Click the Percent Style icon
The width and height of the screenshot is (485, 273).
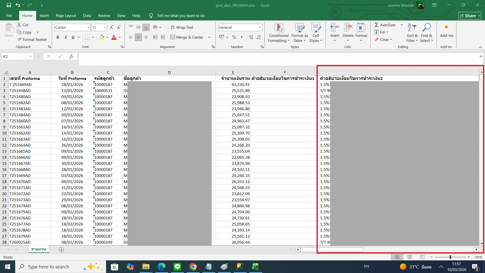coord(234,37)
